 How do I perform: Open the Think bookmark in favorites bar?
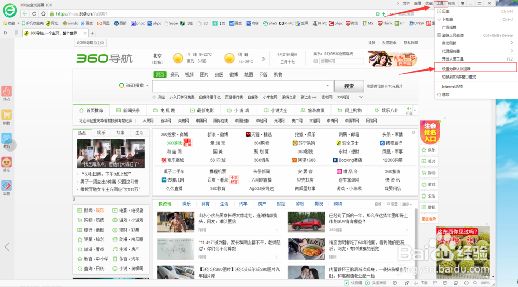click(x=385, y=23)
